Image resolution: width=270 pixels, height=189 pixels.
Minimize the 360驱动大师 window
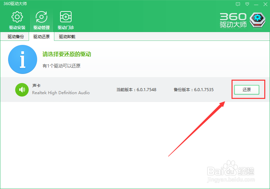click(x=256, y=4)
